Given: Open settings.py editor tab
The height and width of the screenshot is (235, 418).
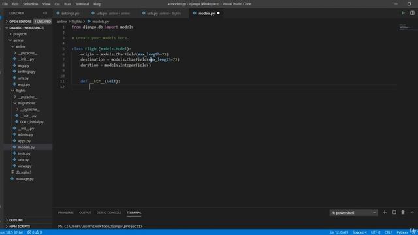Looking at the screenshot, I should click(68, 13).
